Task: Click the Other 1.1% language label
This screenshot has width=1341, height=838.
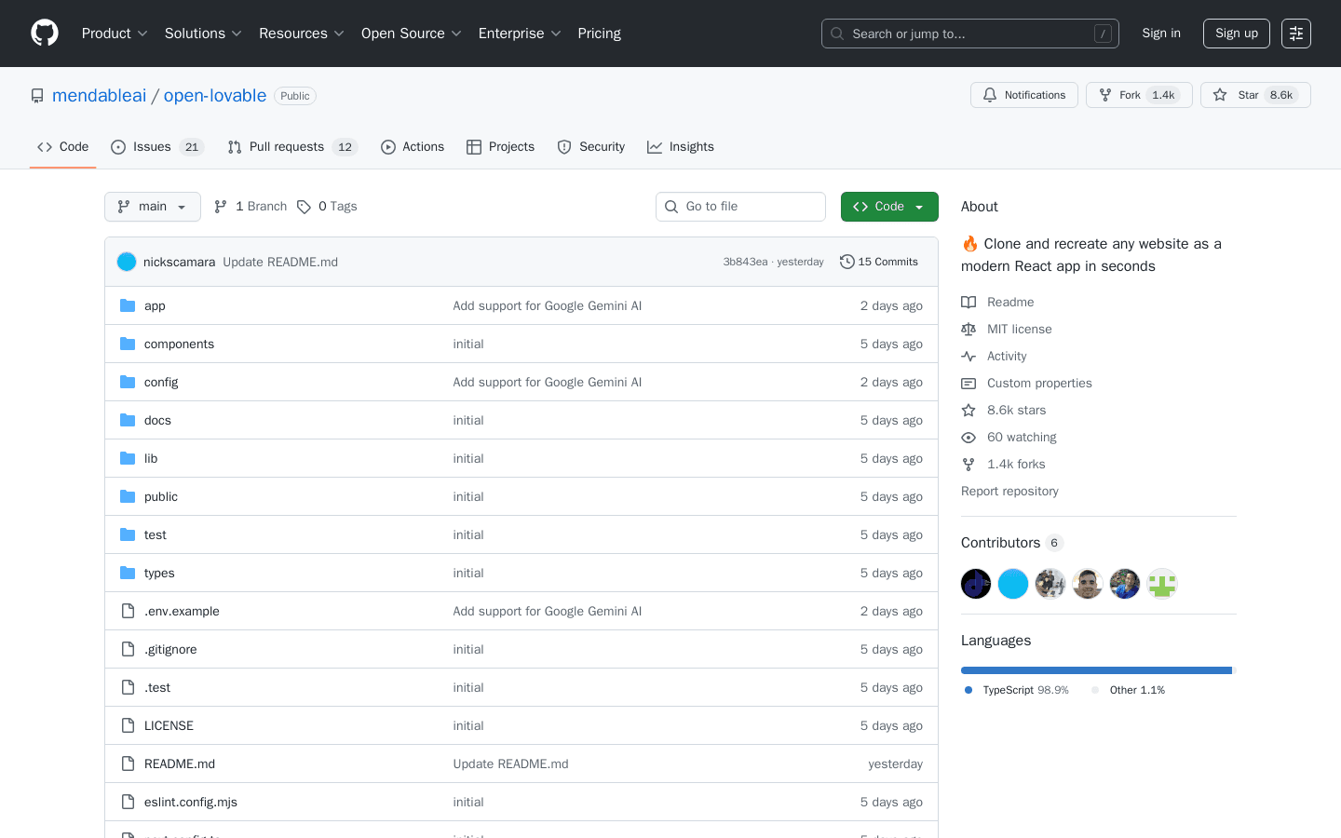Action: tap(1129, 690)
